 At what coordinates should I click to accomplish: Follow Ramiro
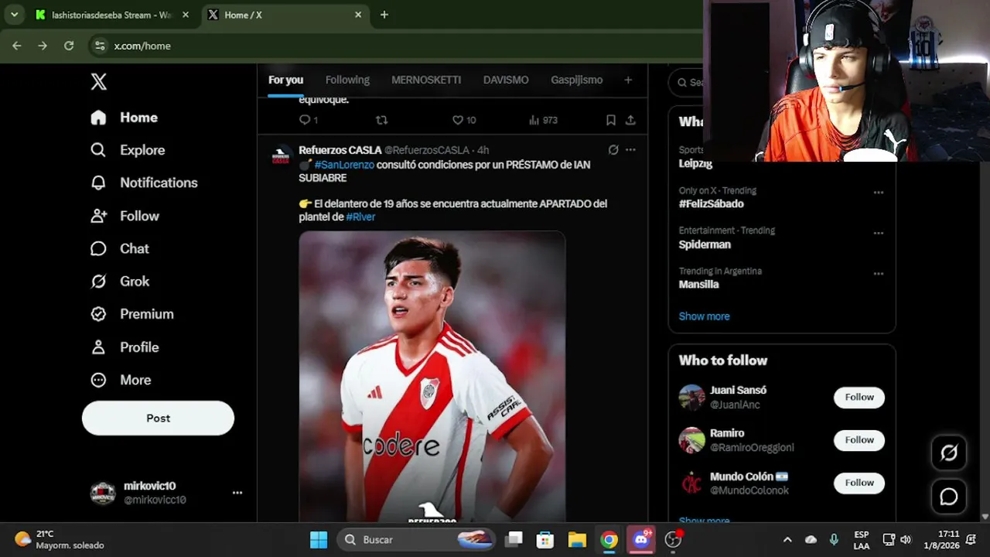[x=859, y=440]
